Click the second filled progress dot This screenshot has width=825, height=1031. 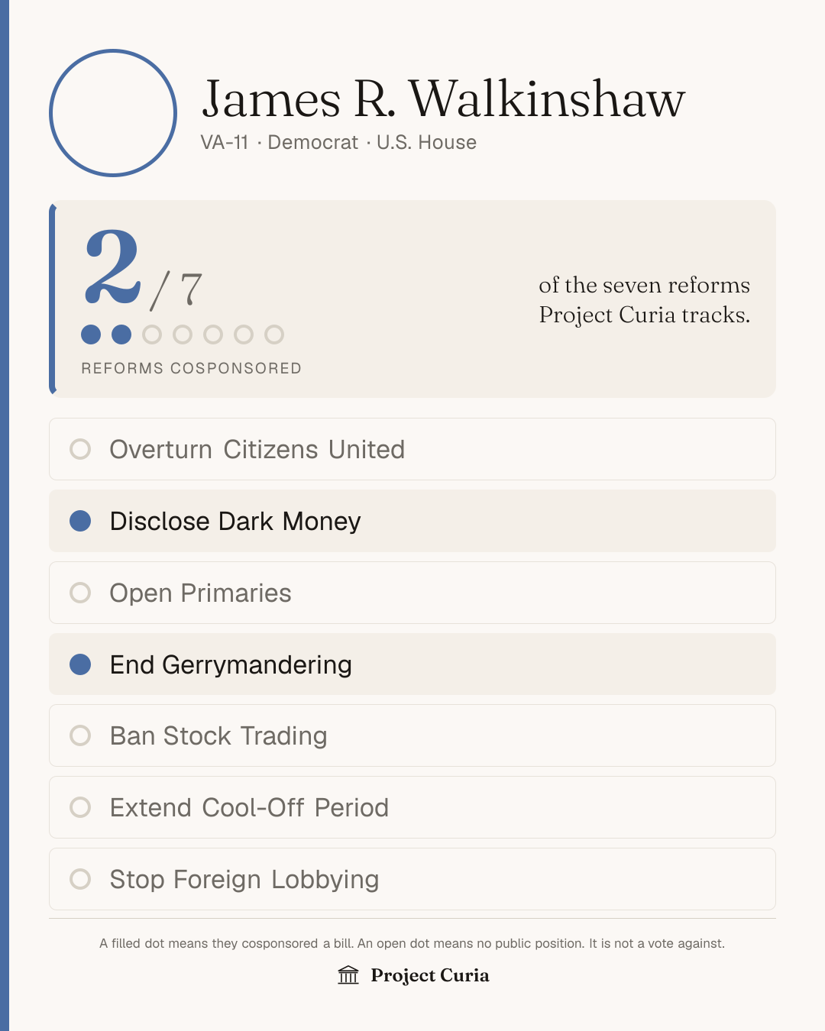point(121,335)
